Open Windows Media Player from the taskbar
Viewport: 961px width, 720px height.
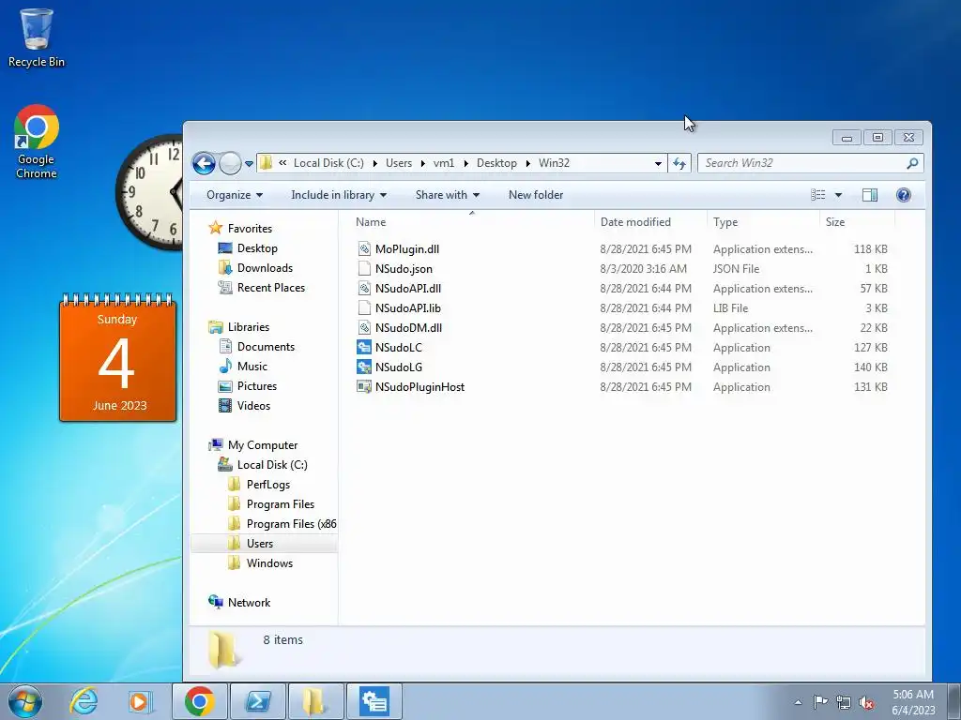point(139,701)
